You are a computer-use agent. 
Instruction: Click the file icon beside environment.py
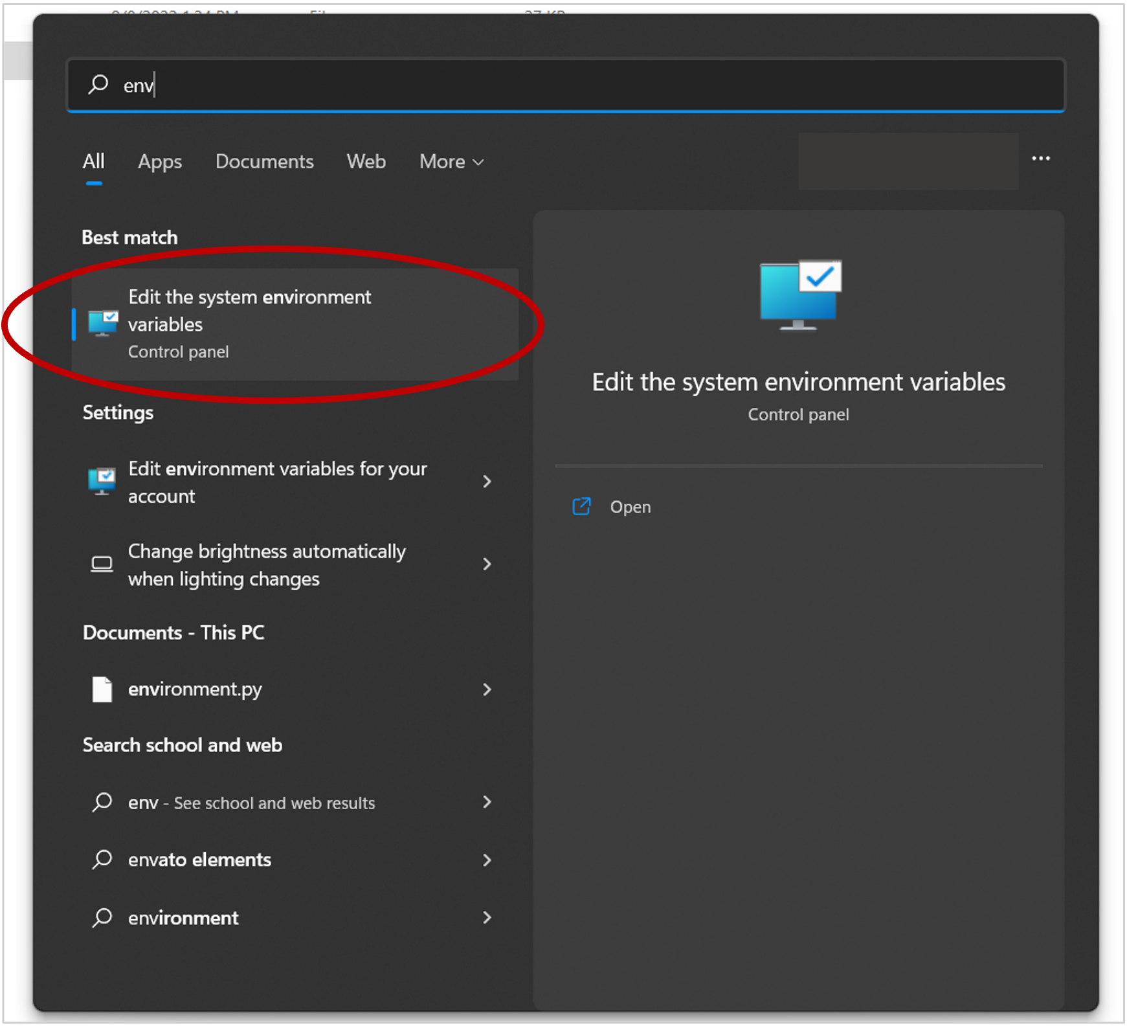tap(102, 689)
